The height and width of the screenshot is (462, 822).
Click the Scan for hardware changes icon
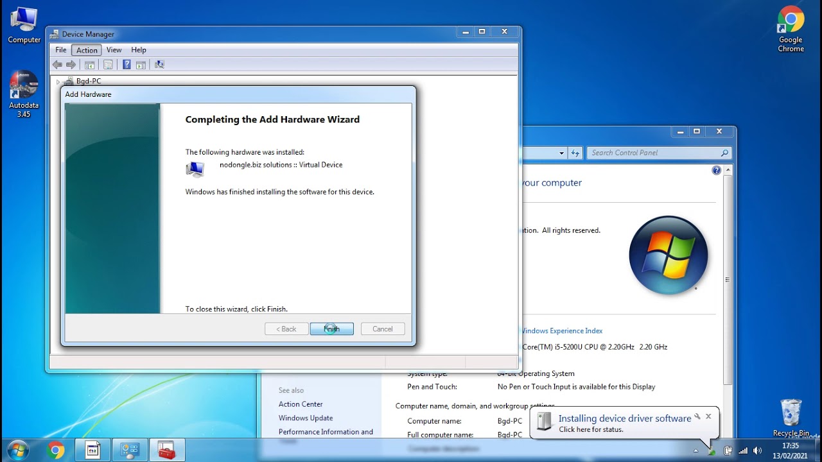point(159,65)
